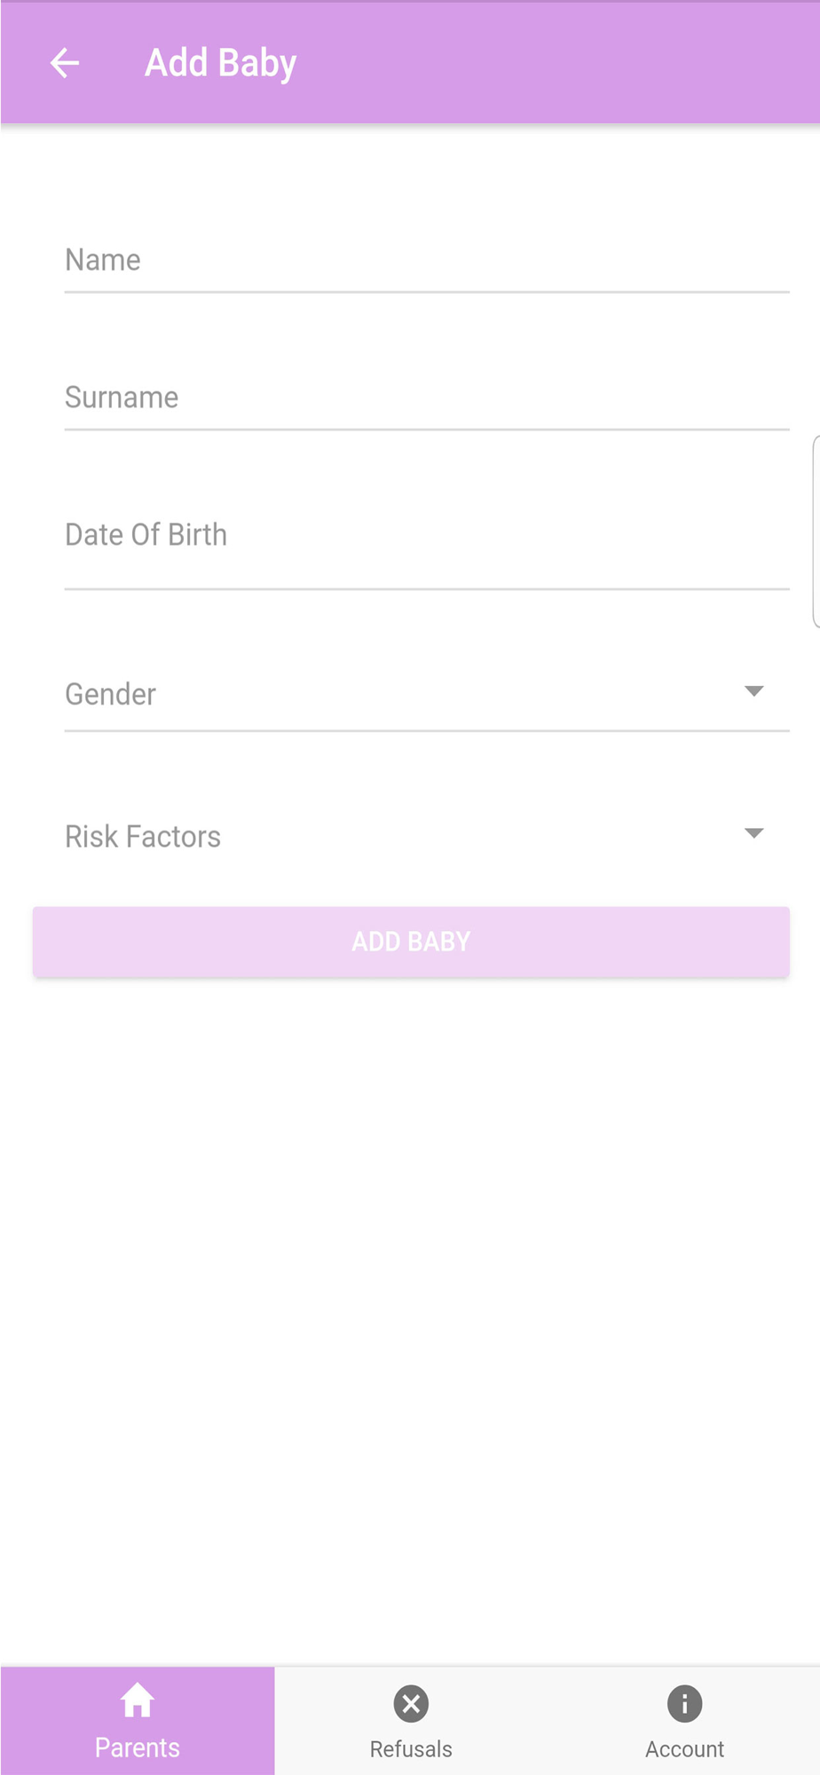Click the Add Baby page title

(x=221, y=64)
